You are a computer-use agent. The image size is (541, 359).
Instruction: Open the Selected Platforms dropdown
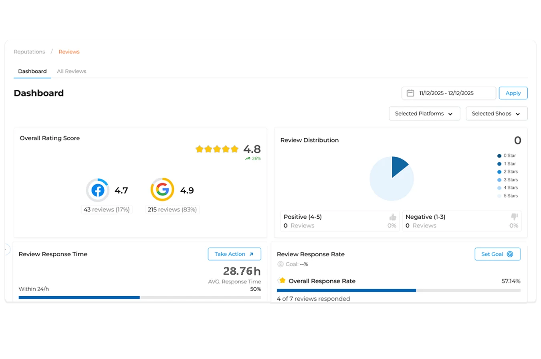click(424, 114)
